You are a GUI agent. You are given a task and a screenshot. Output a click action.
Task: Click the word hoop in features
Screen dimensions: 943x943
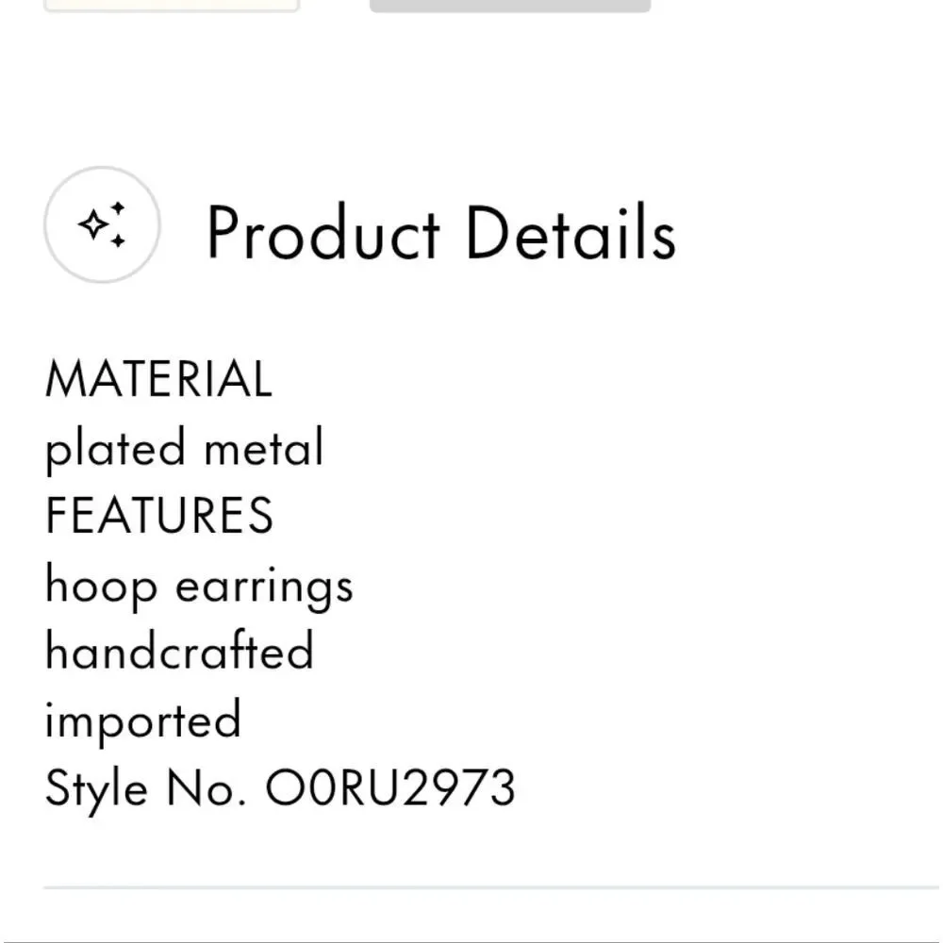[x=102, y=587]
